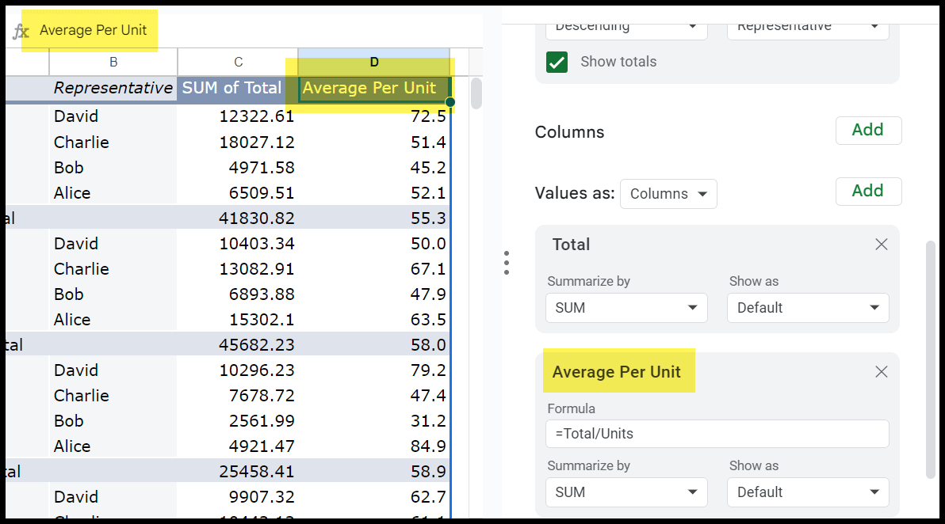Viewport: 945px width, 524px height.
Task: Click cell with value 9907.32
Action: point(238,496)
